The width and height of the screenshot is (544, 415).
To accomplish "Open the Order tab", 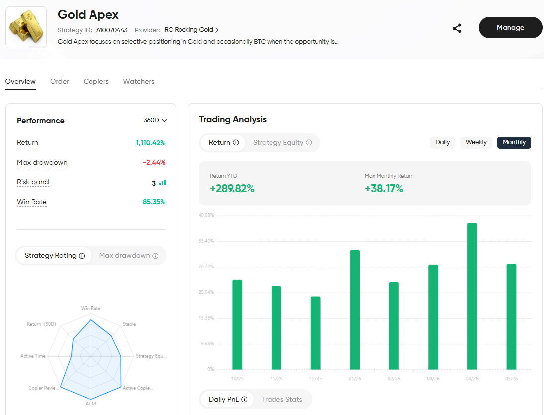I will 60,81.
